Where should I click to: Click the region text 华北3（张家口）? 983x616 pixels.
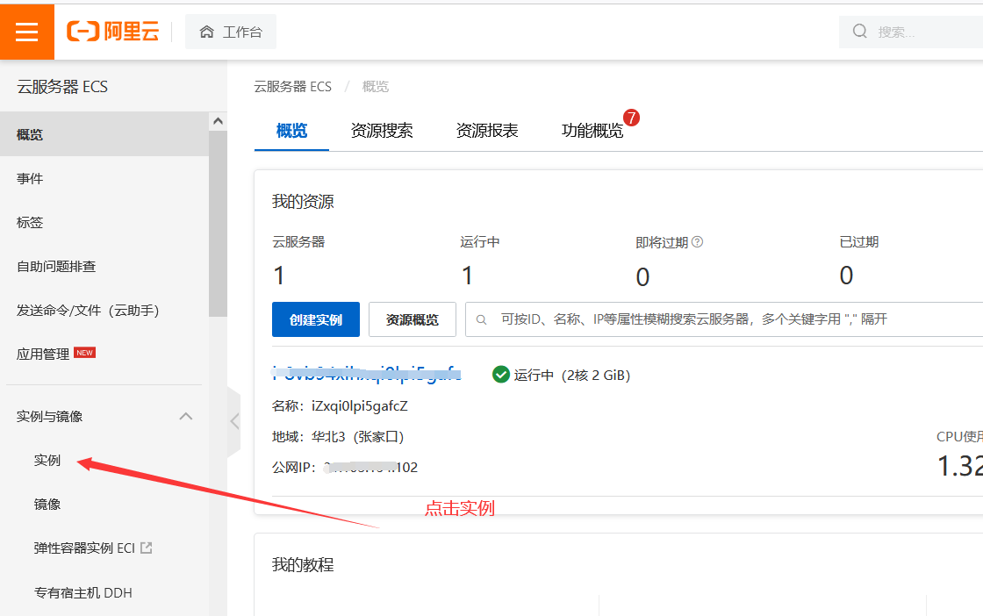[358, 437]
